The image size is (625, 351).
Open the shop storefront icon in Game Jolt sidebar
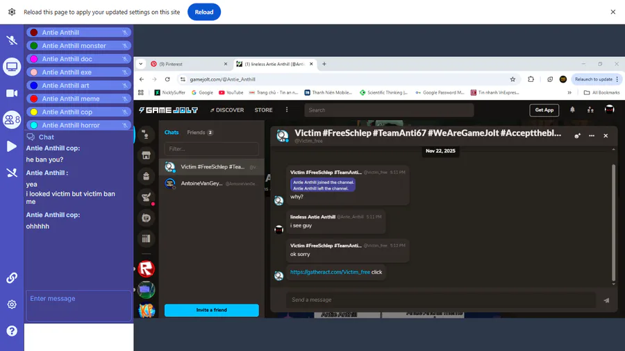(x=147, y=155)
